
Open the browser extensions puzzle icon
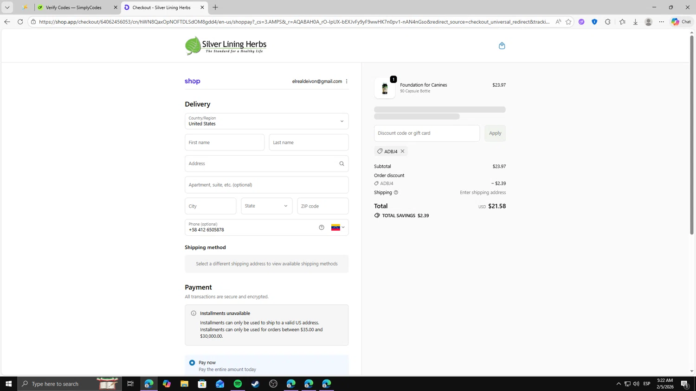click(607, 22)
